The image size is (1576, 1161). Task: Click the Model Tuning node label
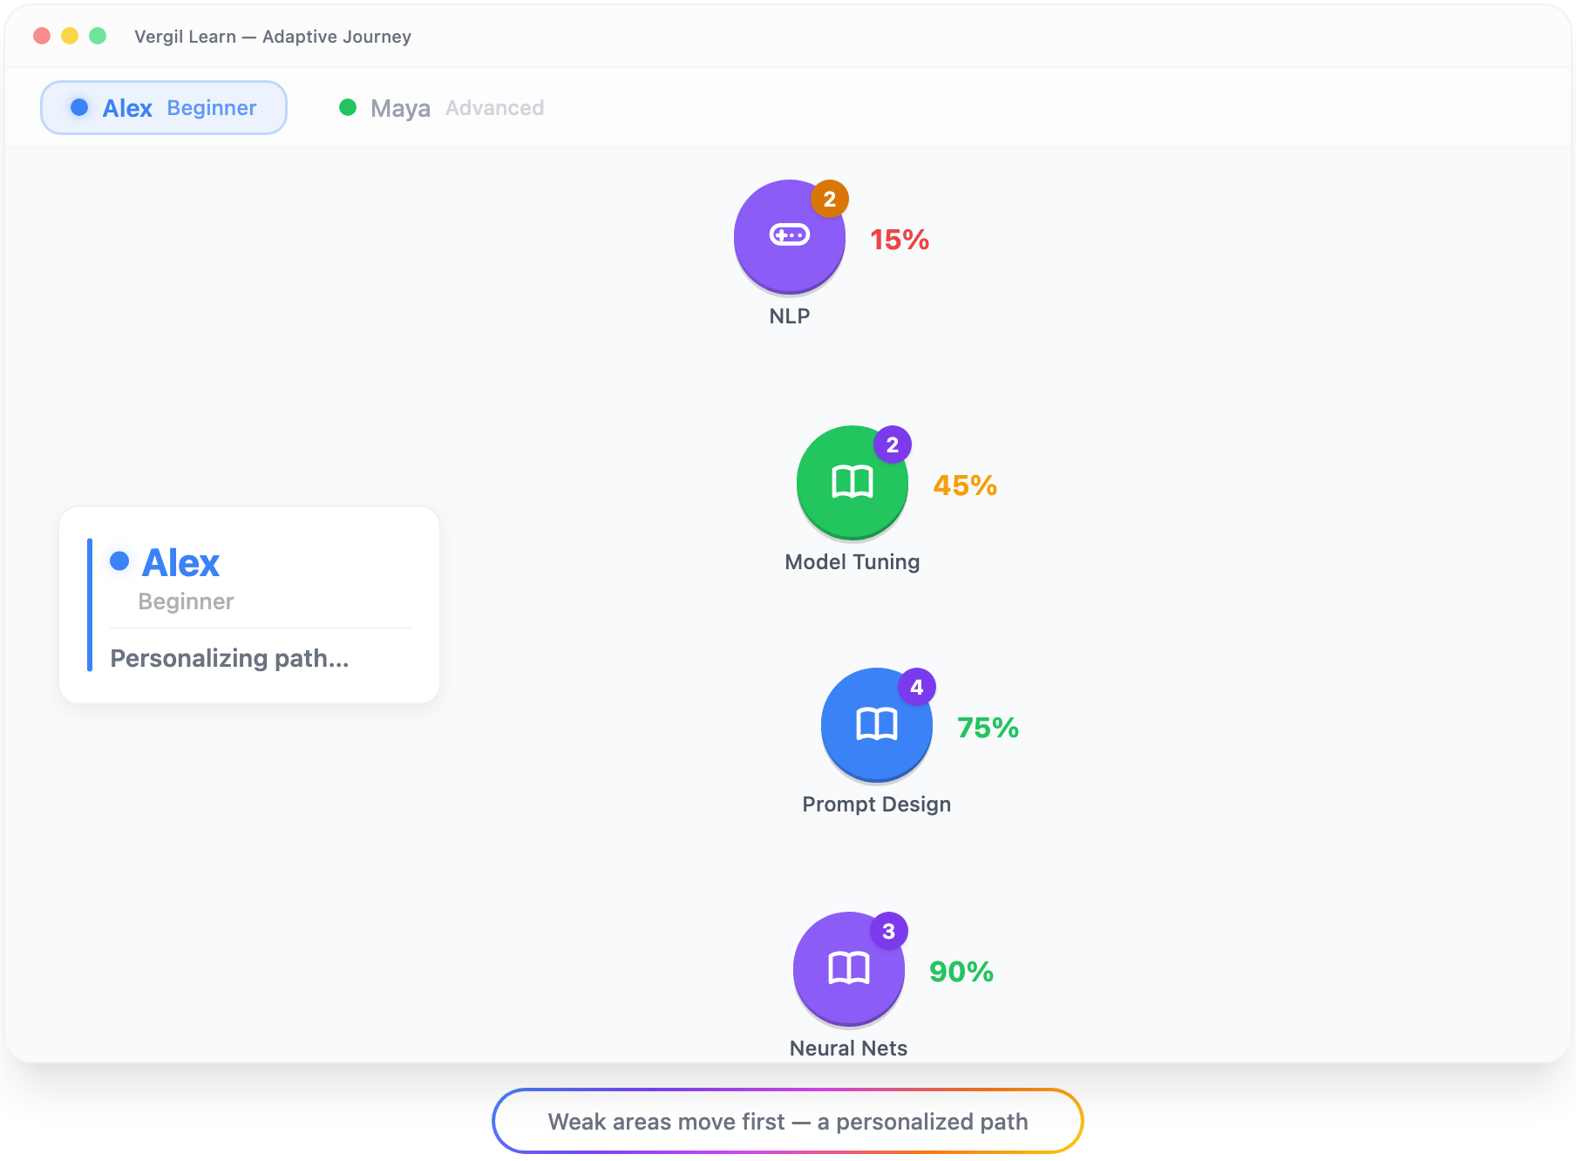(x=852, y=562)
